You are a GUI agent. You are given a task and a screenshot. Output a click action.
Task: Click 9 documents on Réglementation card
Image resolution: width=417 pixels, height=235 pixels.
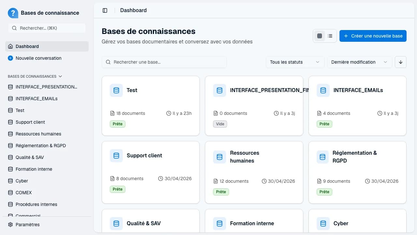pos(337,181)
